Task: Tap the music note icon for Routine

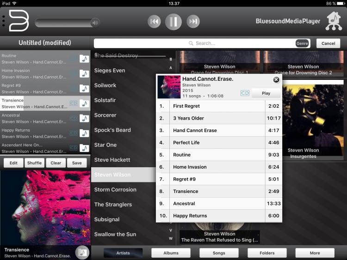Action: point(84,59)
